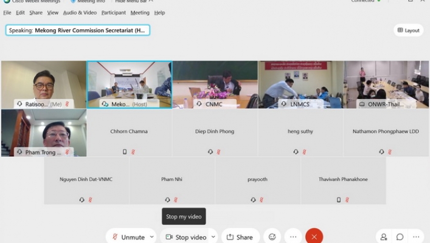Screen dimensions: 430x243
Task: Click headset icon under Nathamon Phongphaew LDD
Action: 381,151
